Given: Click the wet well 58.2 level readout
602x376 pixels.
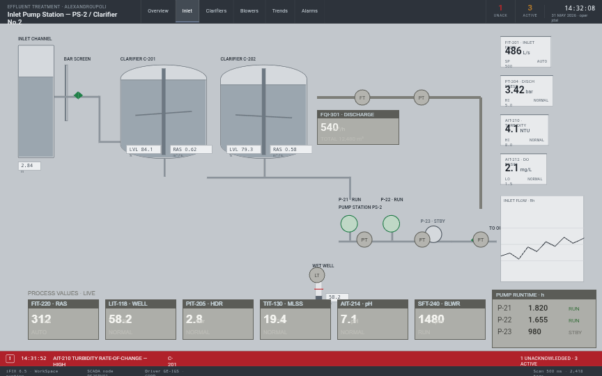Looking at the screenshot, I should pyautogui.click(x=337, y=297).
